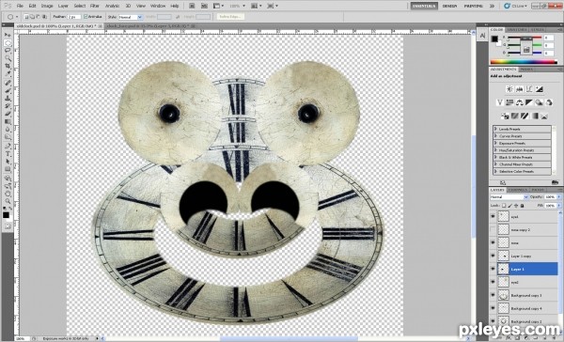Select the Clone Stamp tool
The image size is (564, 342).
pos(8,98)
